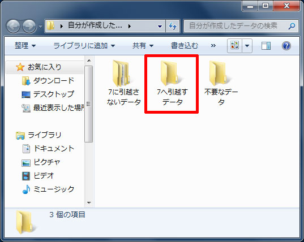Open recent pages dropdown beside navigation arrows
Viewport: 304px width, 242px height.
(x=40, y=27)
